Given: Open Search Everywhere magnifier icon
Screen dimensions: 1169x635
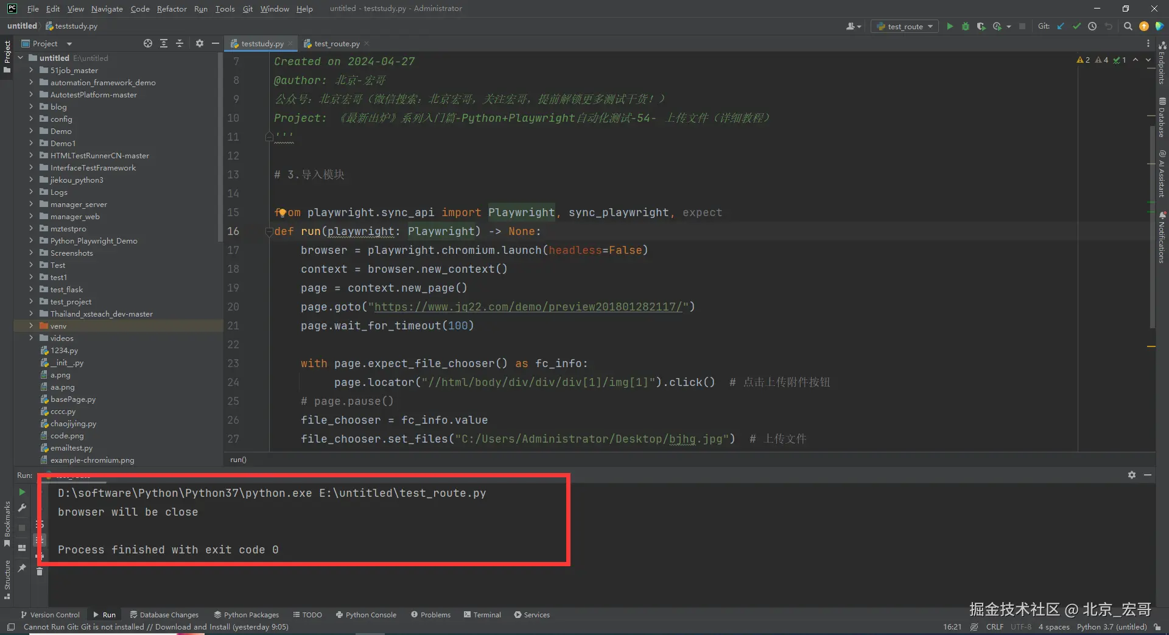Looking at the screenshot, I should (x=1128, y=26).
